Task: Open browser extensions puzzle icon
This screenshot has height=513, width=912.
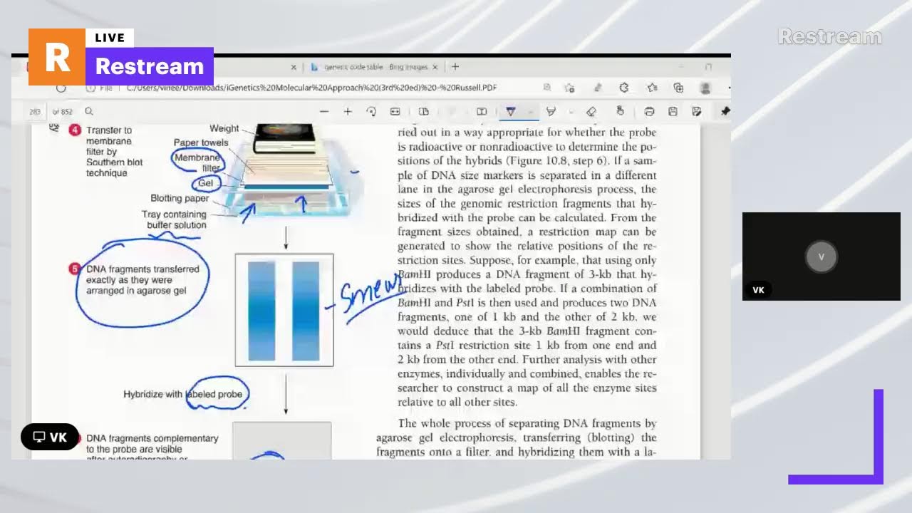Action: point(624,88)
